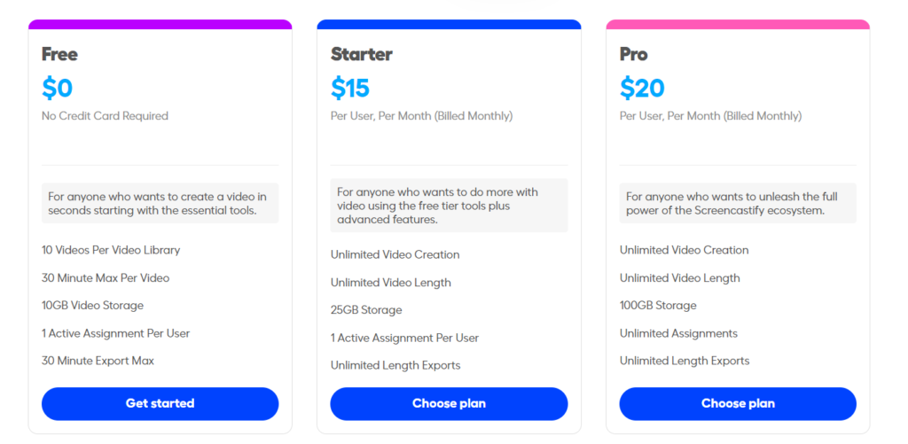
Task: Choose plan under the Starter tier
Action: click(449, 403)
